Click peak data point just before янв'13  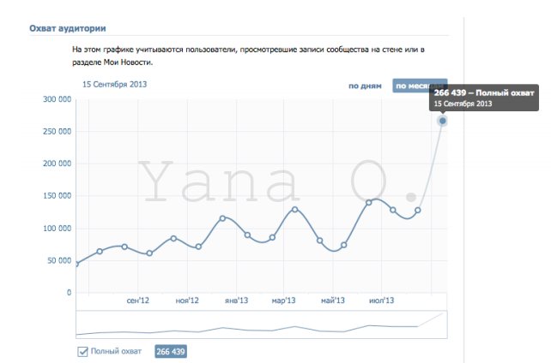[222, 218]
